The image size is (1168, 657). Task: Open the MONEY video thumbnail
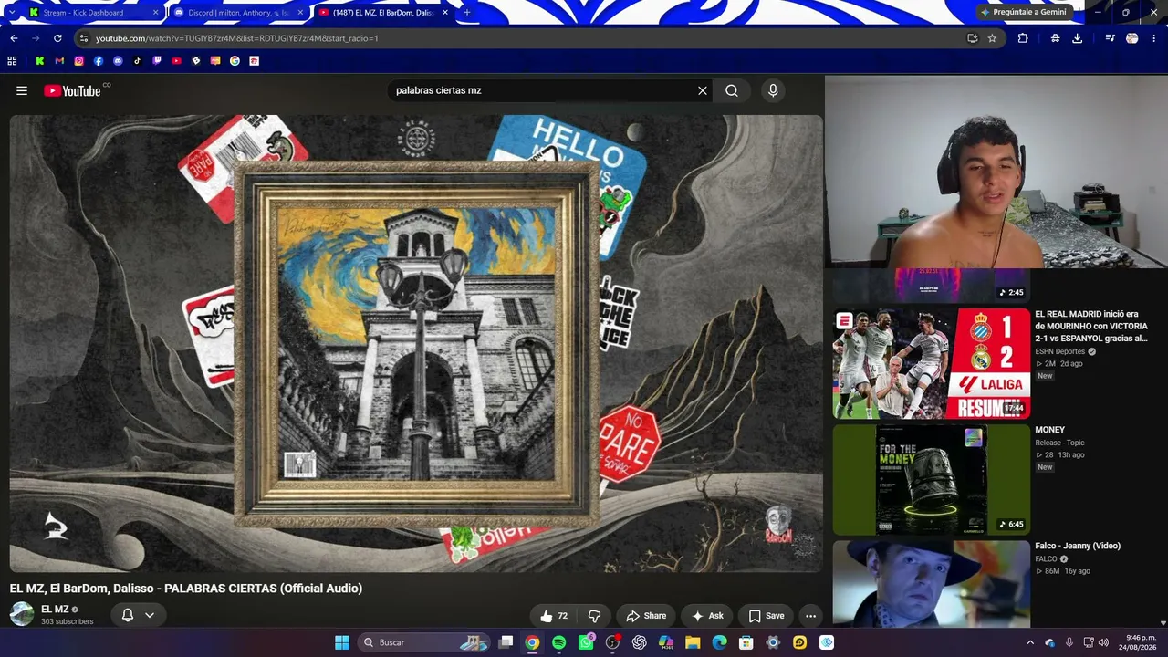point(931,480)
